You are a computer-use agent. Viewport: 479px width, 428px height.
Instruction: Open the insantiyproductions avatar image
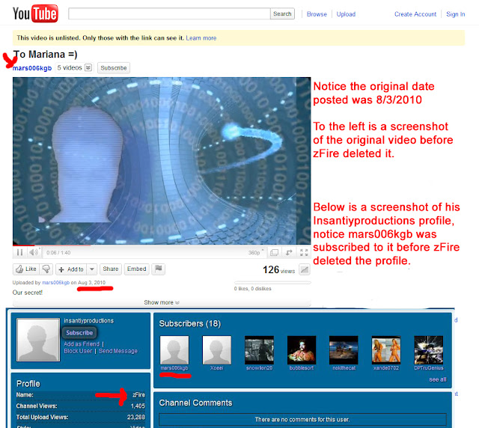(38, 340)
